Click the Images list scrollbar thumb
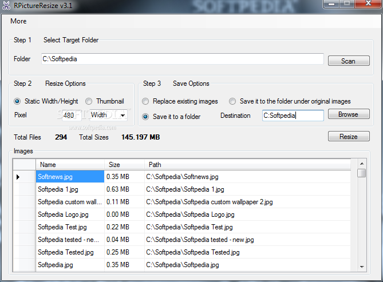This screenshot has width=383, height=282. coord(362,173)
